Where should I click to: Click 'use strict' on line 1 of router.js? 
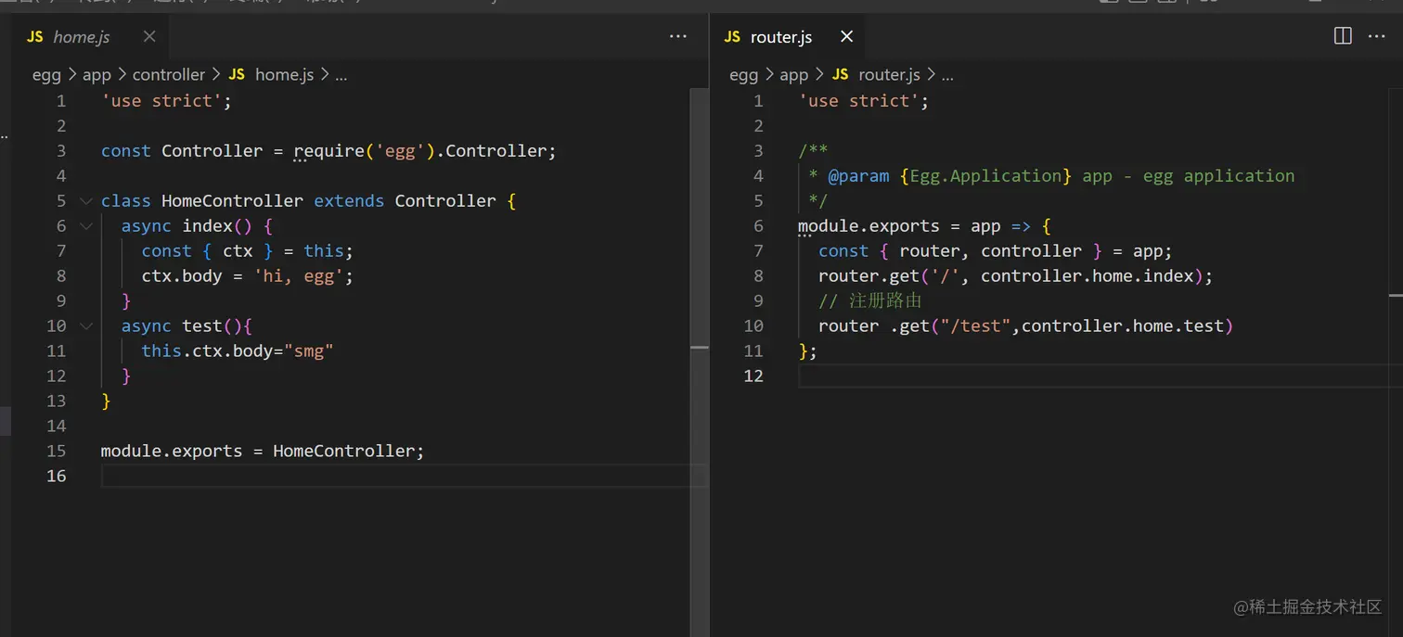point(859,101)
